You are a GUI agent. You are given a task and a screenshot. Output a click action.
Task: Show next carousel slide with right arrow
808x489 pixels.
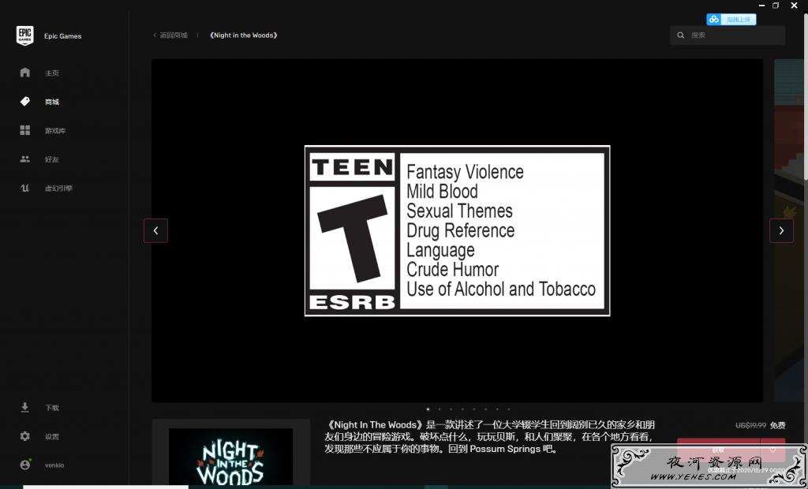781,230
